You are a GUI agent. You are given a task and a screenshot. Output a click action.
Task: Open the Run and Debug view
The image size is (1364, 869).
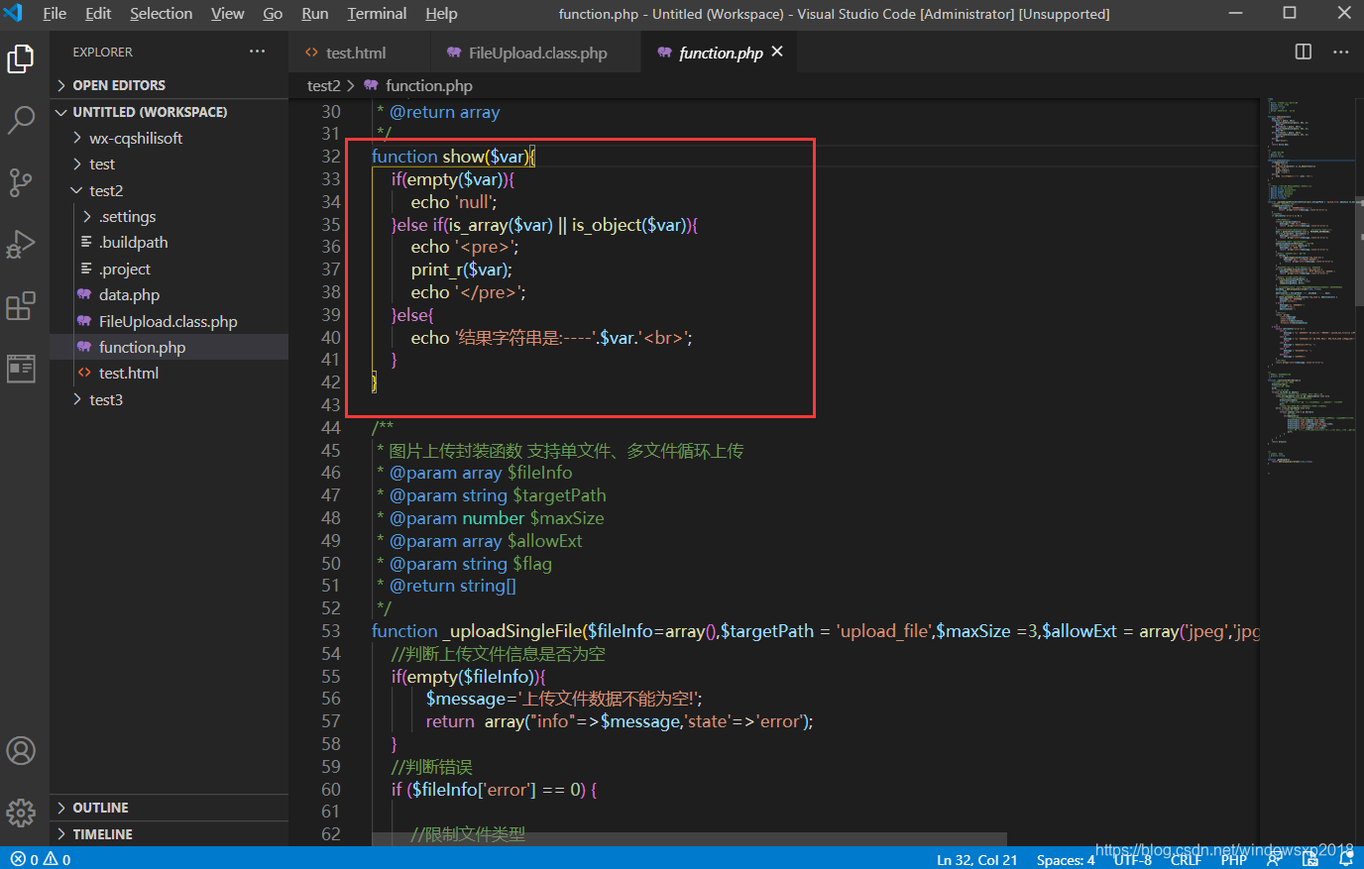pyautogui.click(x=21, y=245)
